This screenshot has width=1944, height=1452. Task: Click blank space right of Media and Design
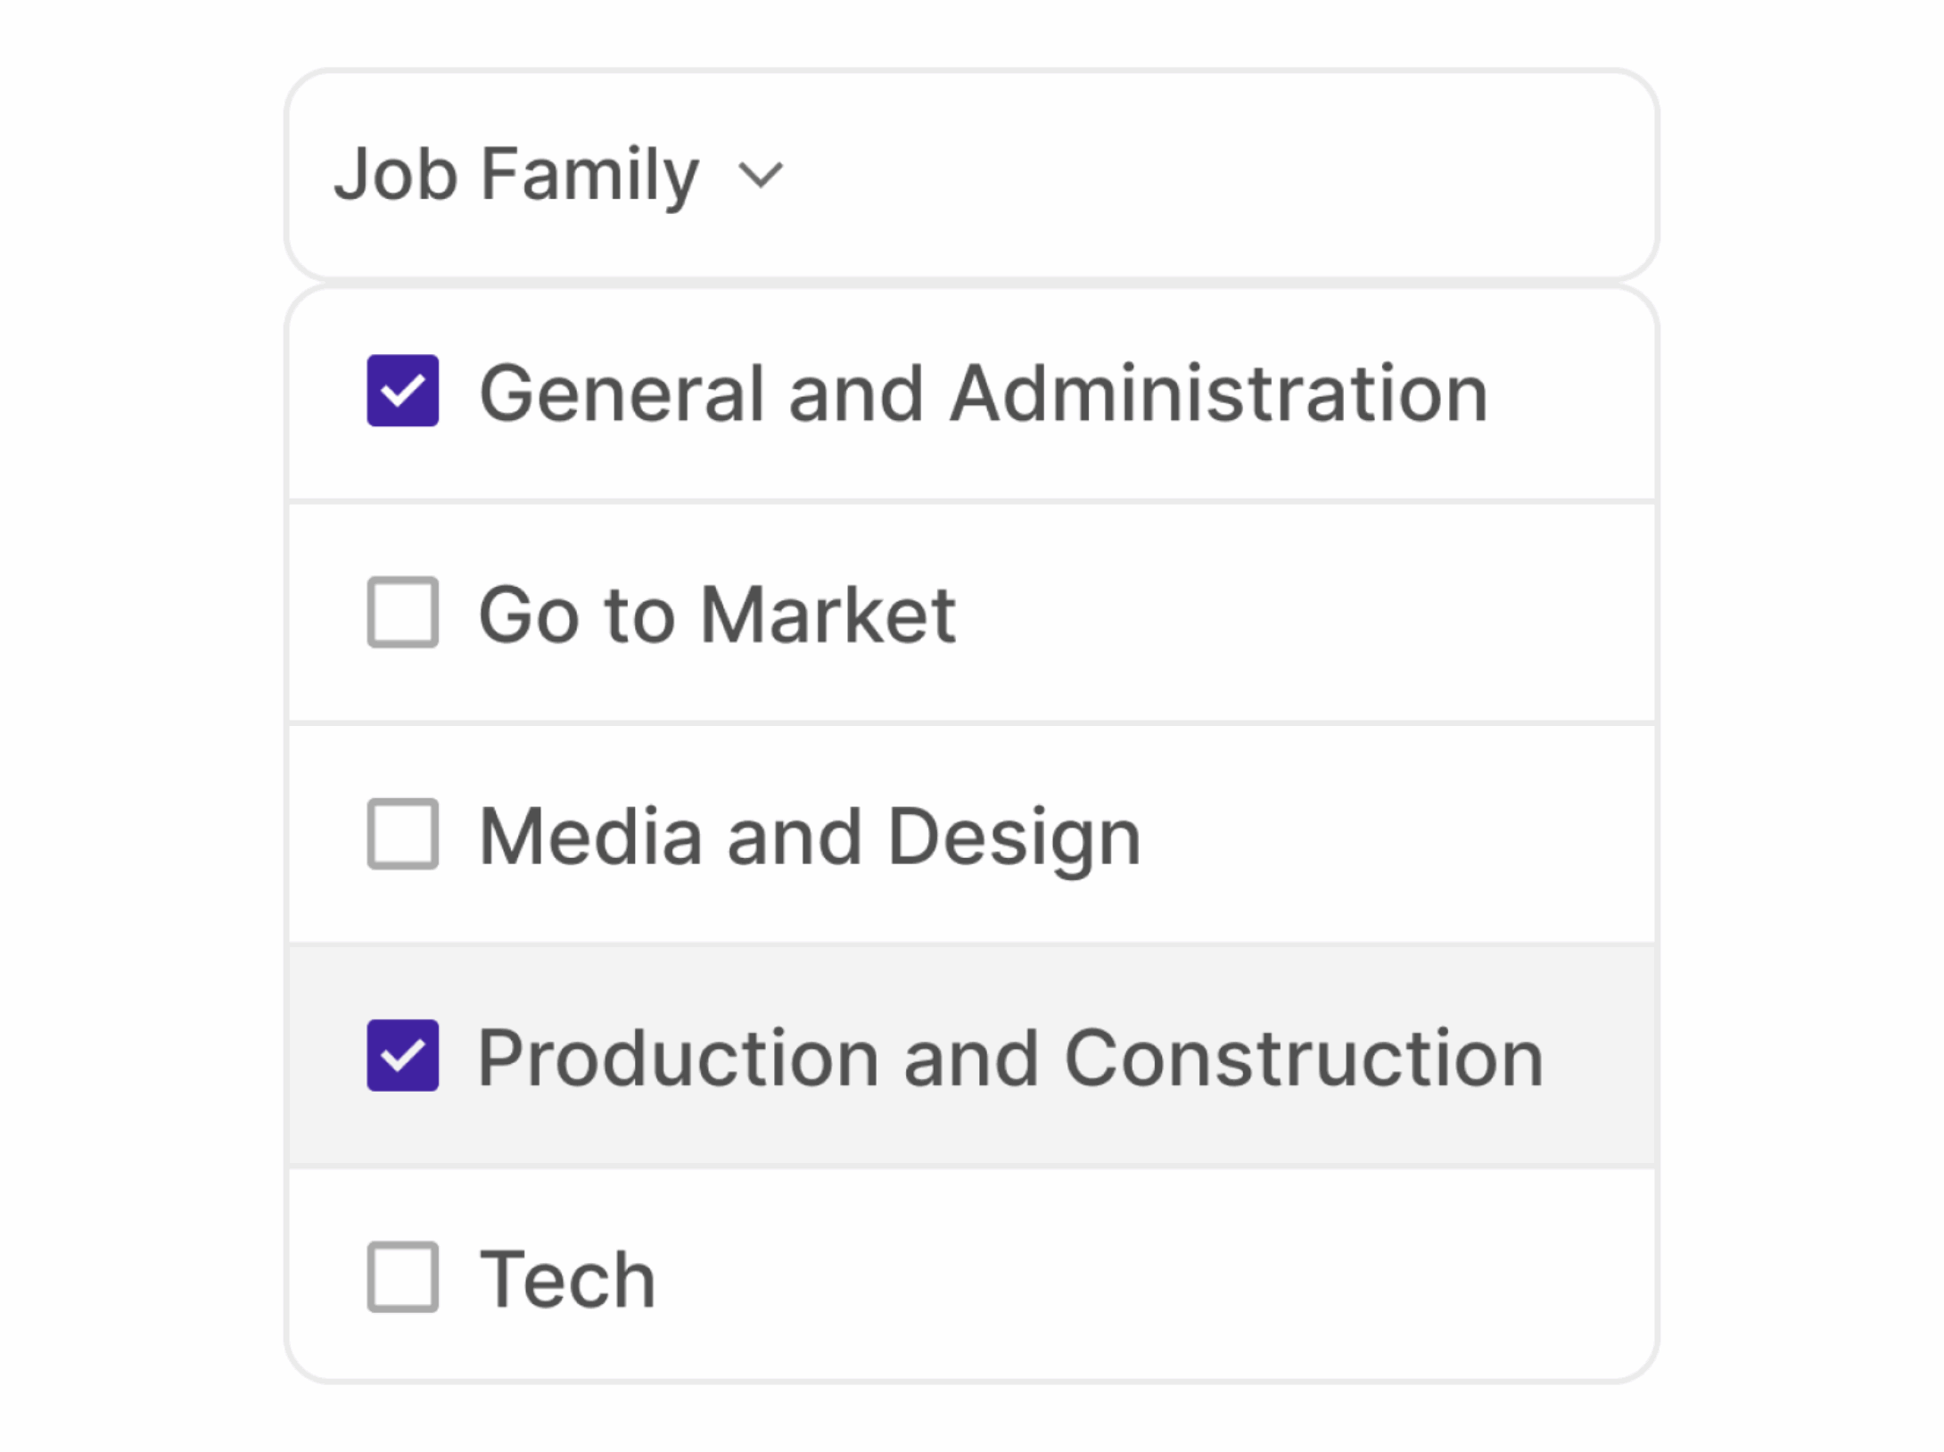tap(1391, 835)
